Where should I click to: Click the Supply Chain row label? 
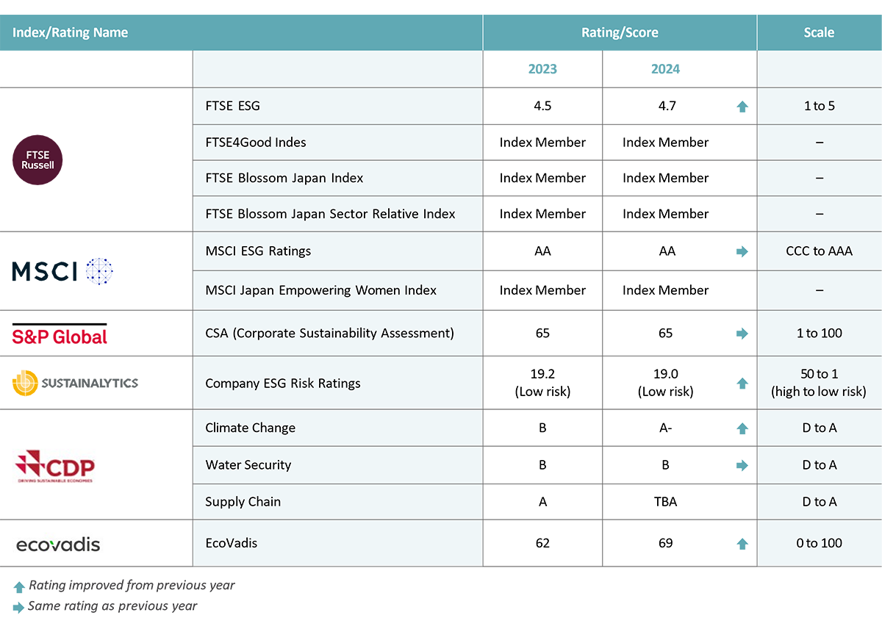pos(241,502)
